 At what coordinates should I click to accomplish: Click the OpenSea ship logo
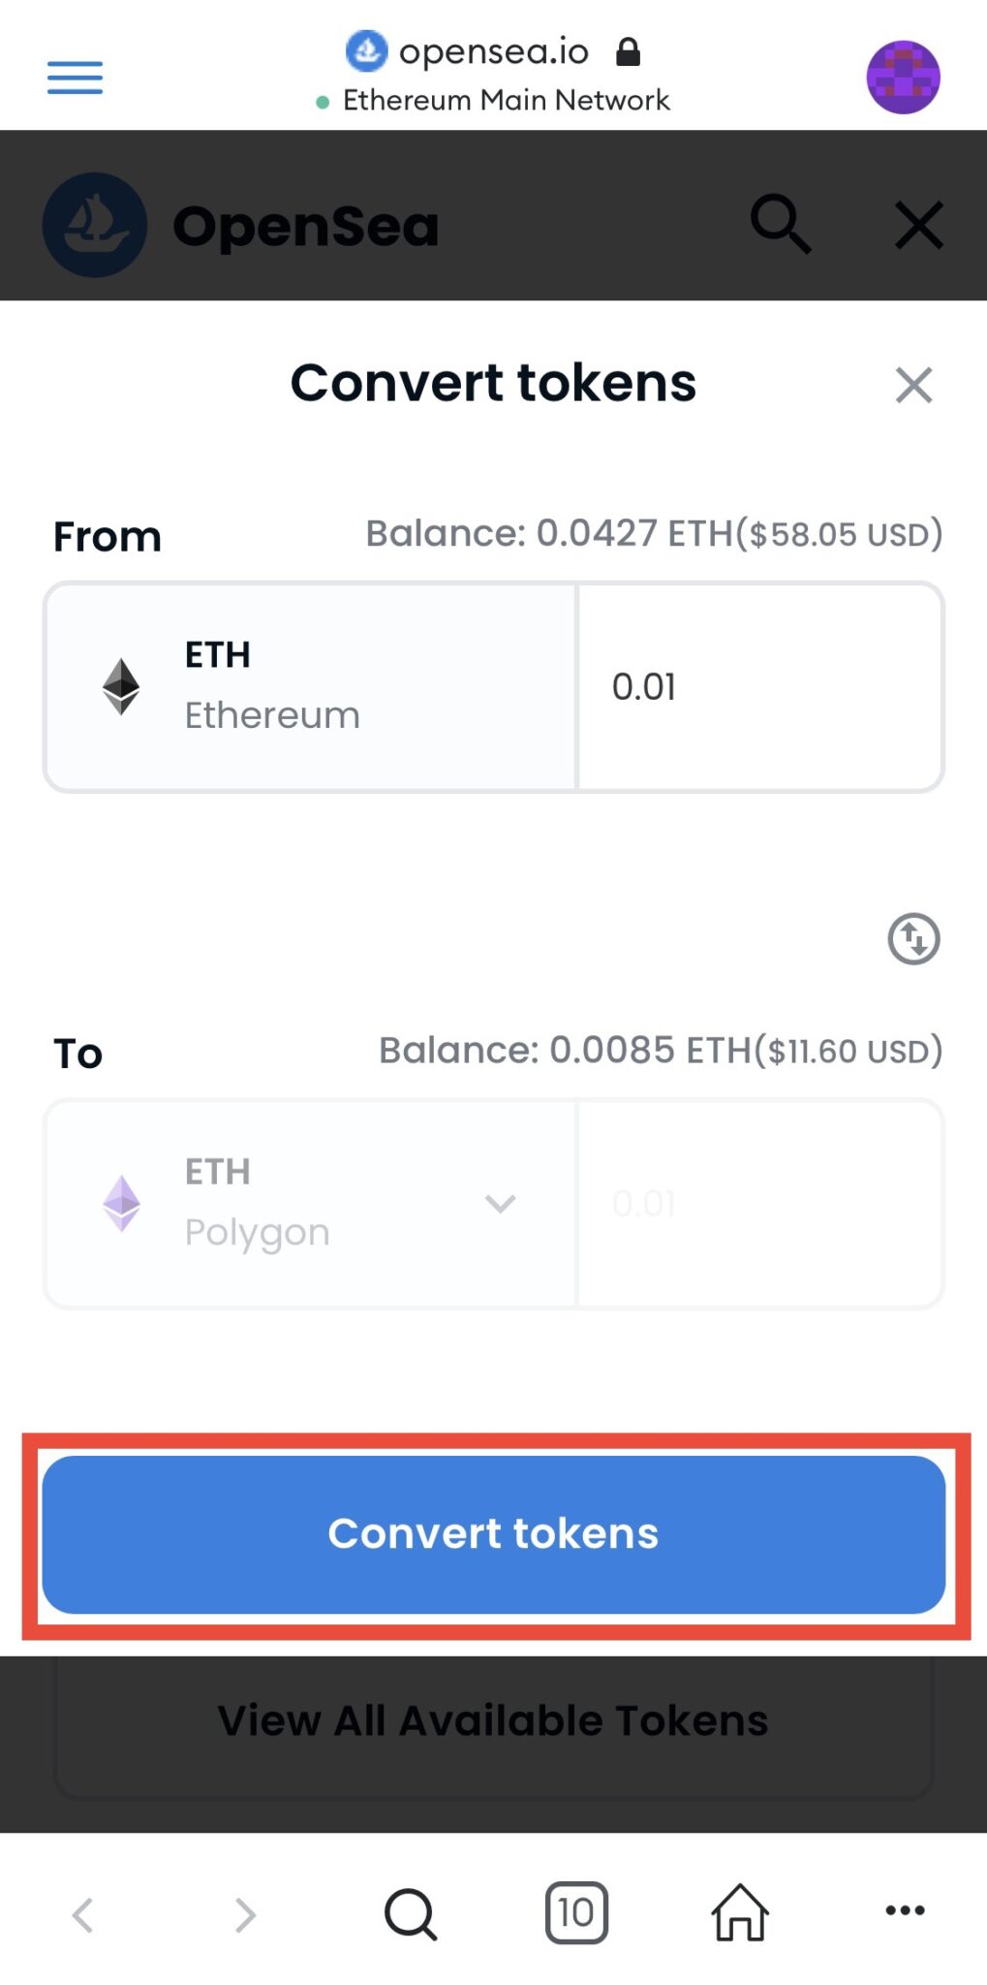click(x=95, y=225)
